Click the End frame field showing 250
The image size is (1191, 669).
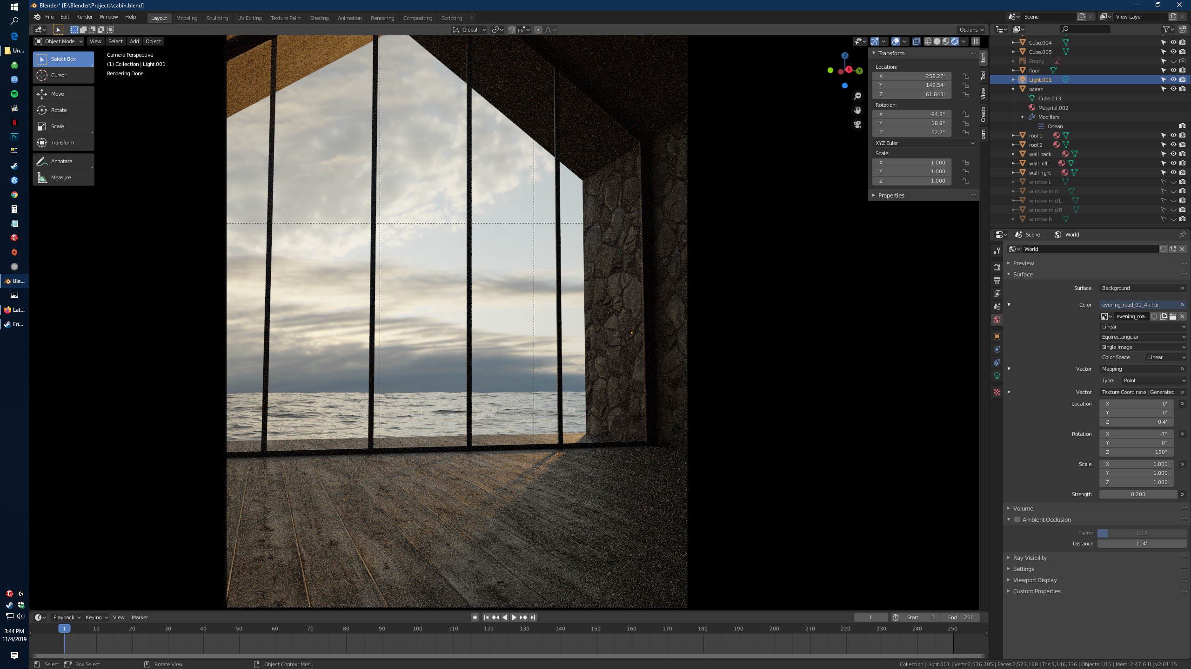[x=960, y=617]
